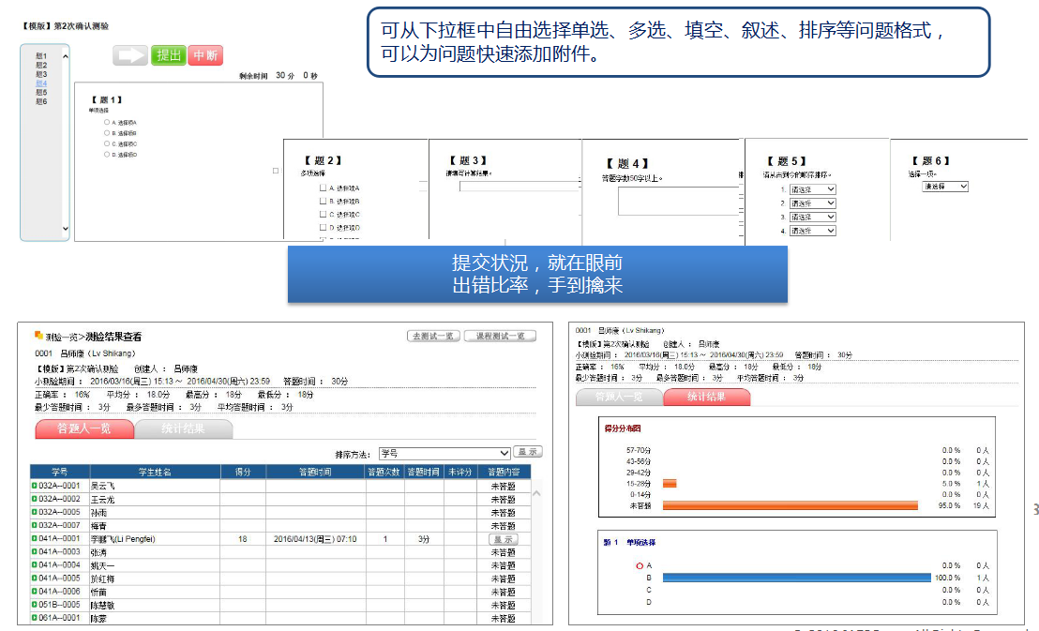Select radio option A in 题1

pyautogui.click(x=107, y=122)
